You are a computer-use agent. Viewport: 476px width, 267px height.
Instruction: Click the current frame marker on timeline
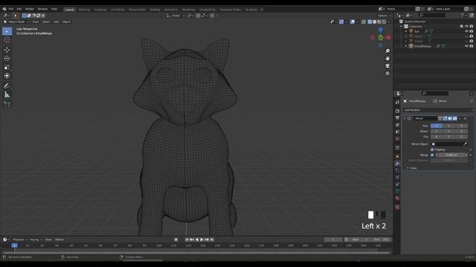(x=14, y=245)
